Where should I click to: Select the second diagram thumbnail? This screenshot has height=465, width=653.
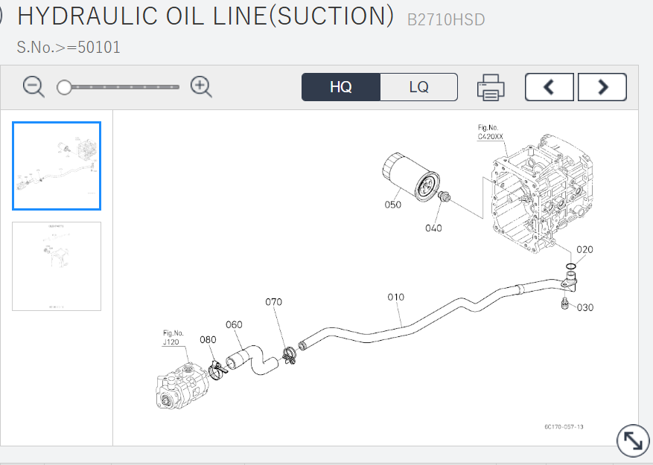(x=57, y=266)
